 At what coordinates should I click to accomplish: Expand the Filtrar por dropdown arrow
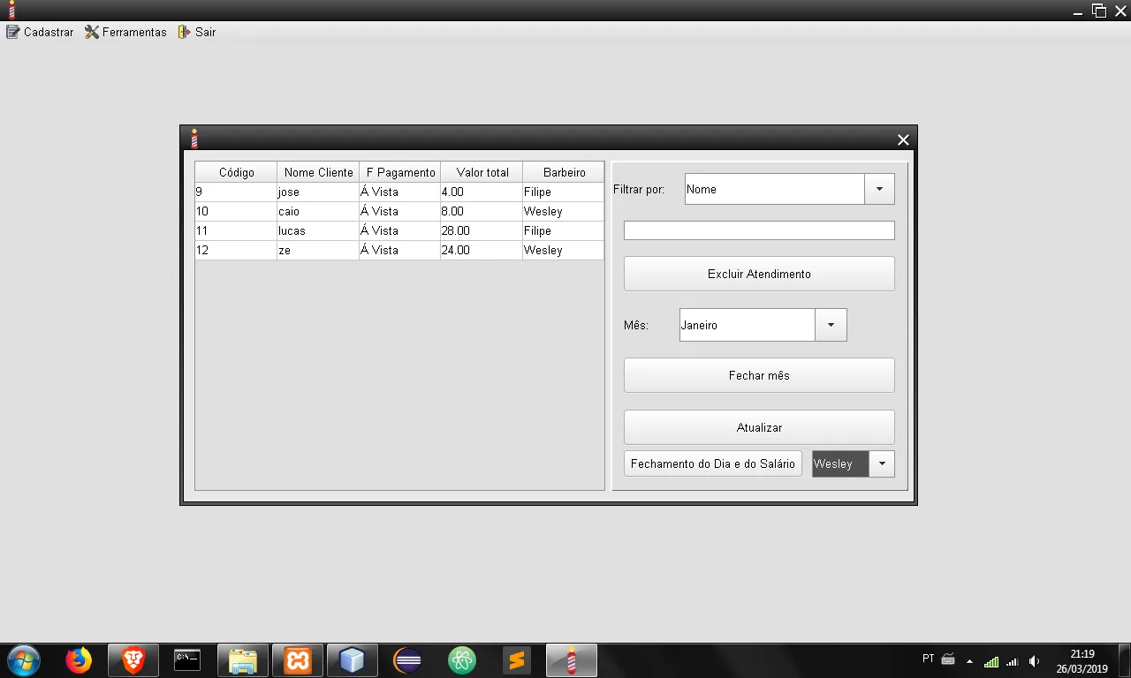[x=879, y=189]
